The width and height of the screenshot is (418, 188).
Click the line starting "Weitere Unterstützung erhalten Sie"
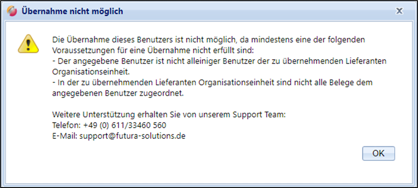(169, 115)
